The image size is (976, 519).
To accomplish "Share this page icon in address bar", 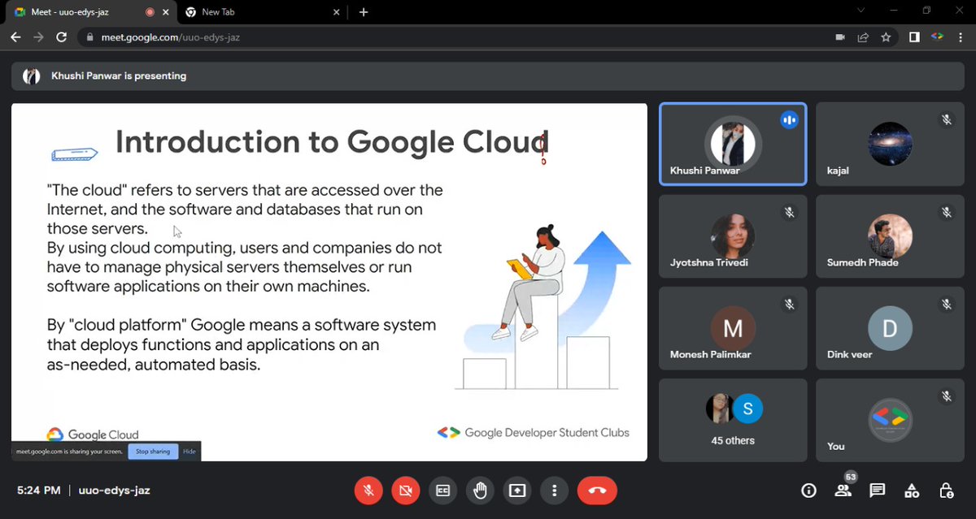I will pyautogui.click(x=863, y=37).
